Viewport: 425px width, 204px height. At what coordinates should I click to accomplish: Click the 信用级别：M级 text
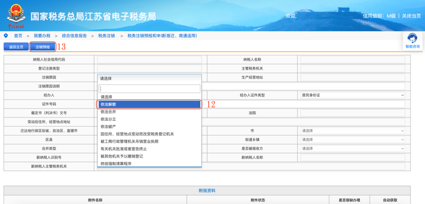coord(379,16)
